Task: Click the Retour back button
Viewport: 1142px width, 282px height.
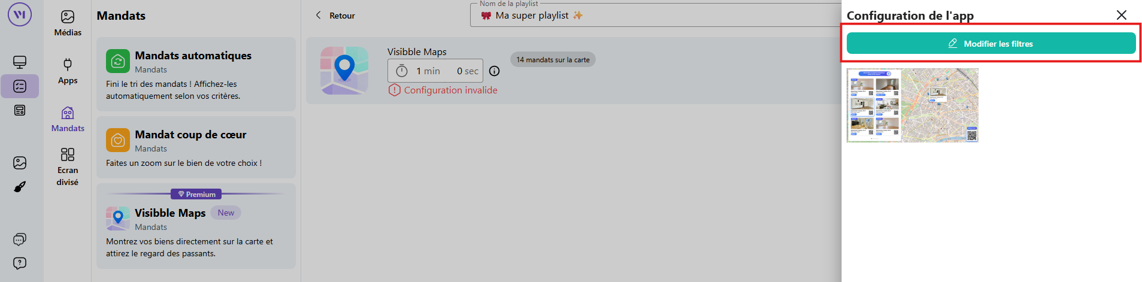Action: (335, 16)
